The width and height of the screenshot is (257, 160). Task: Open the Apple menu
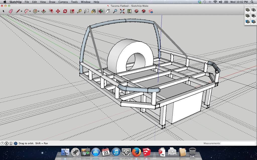(x=5, y=2)
